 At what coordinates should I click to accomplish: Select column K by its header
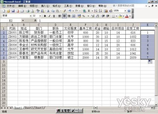[x=148, y=25]
